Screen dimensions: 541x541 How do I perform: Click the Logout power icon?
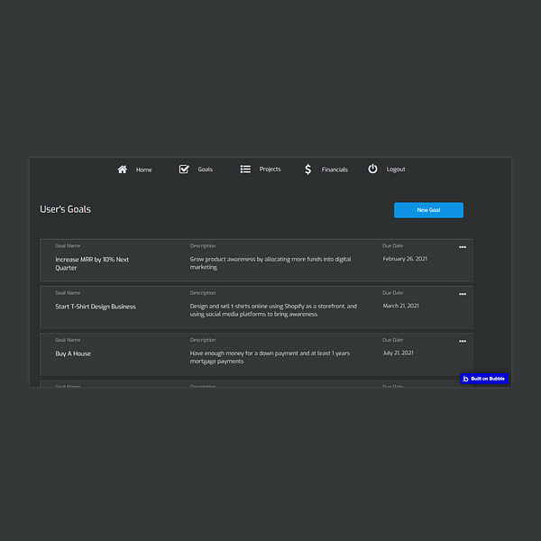[372, 169]
